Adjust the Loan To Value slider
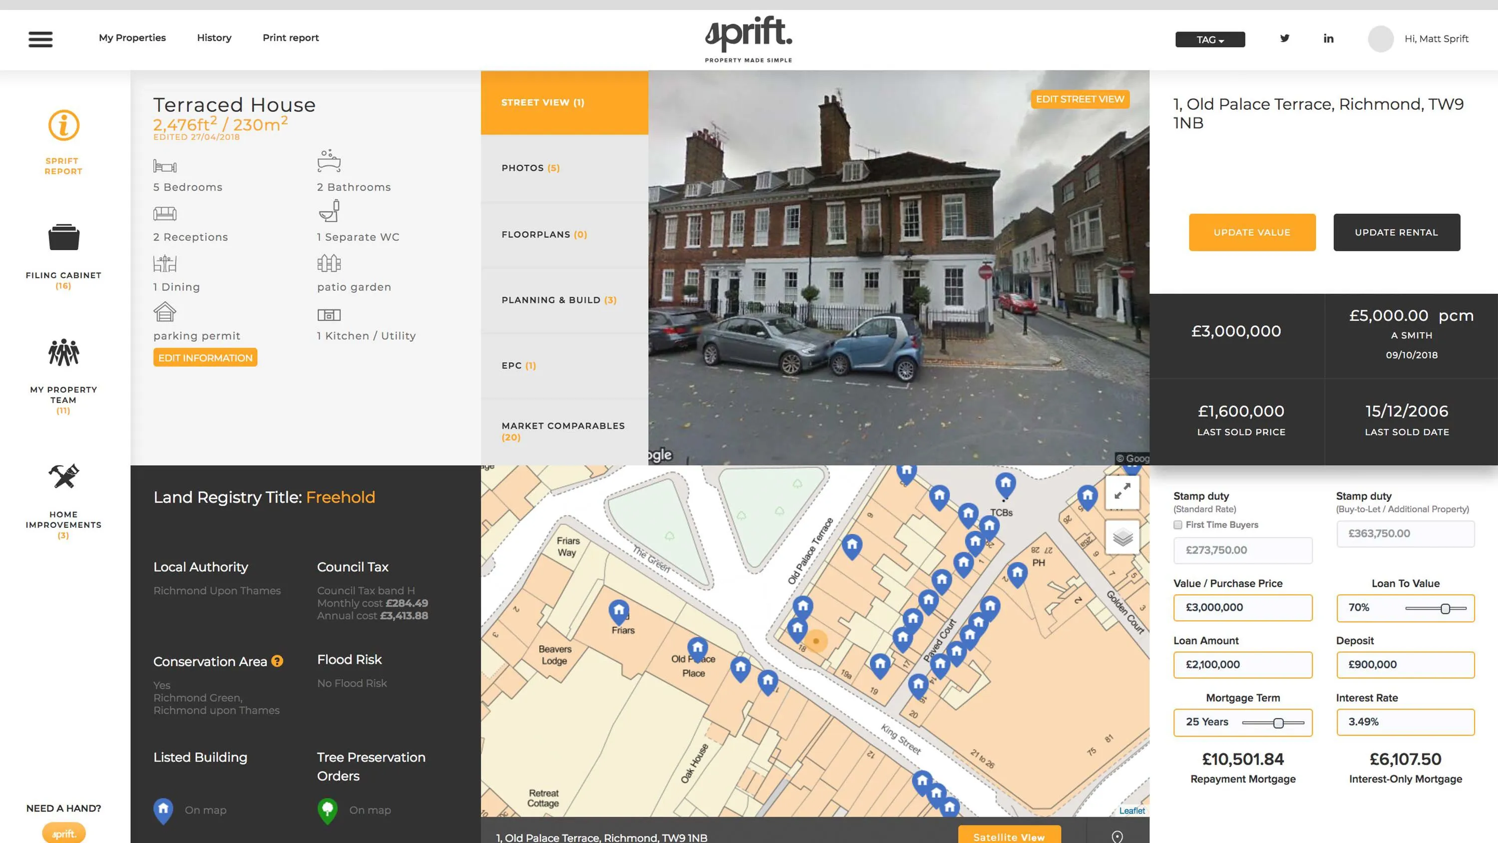 tap(1445, 609)
